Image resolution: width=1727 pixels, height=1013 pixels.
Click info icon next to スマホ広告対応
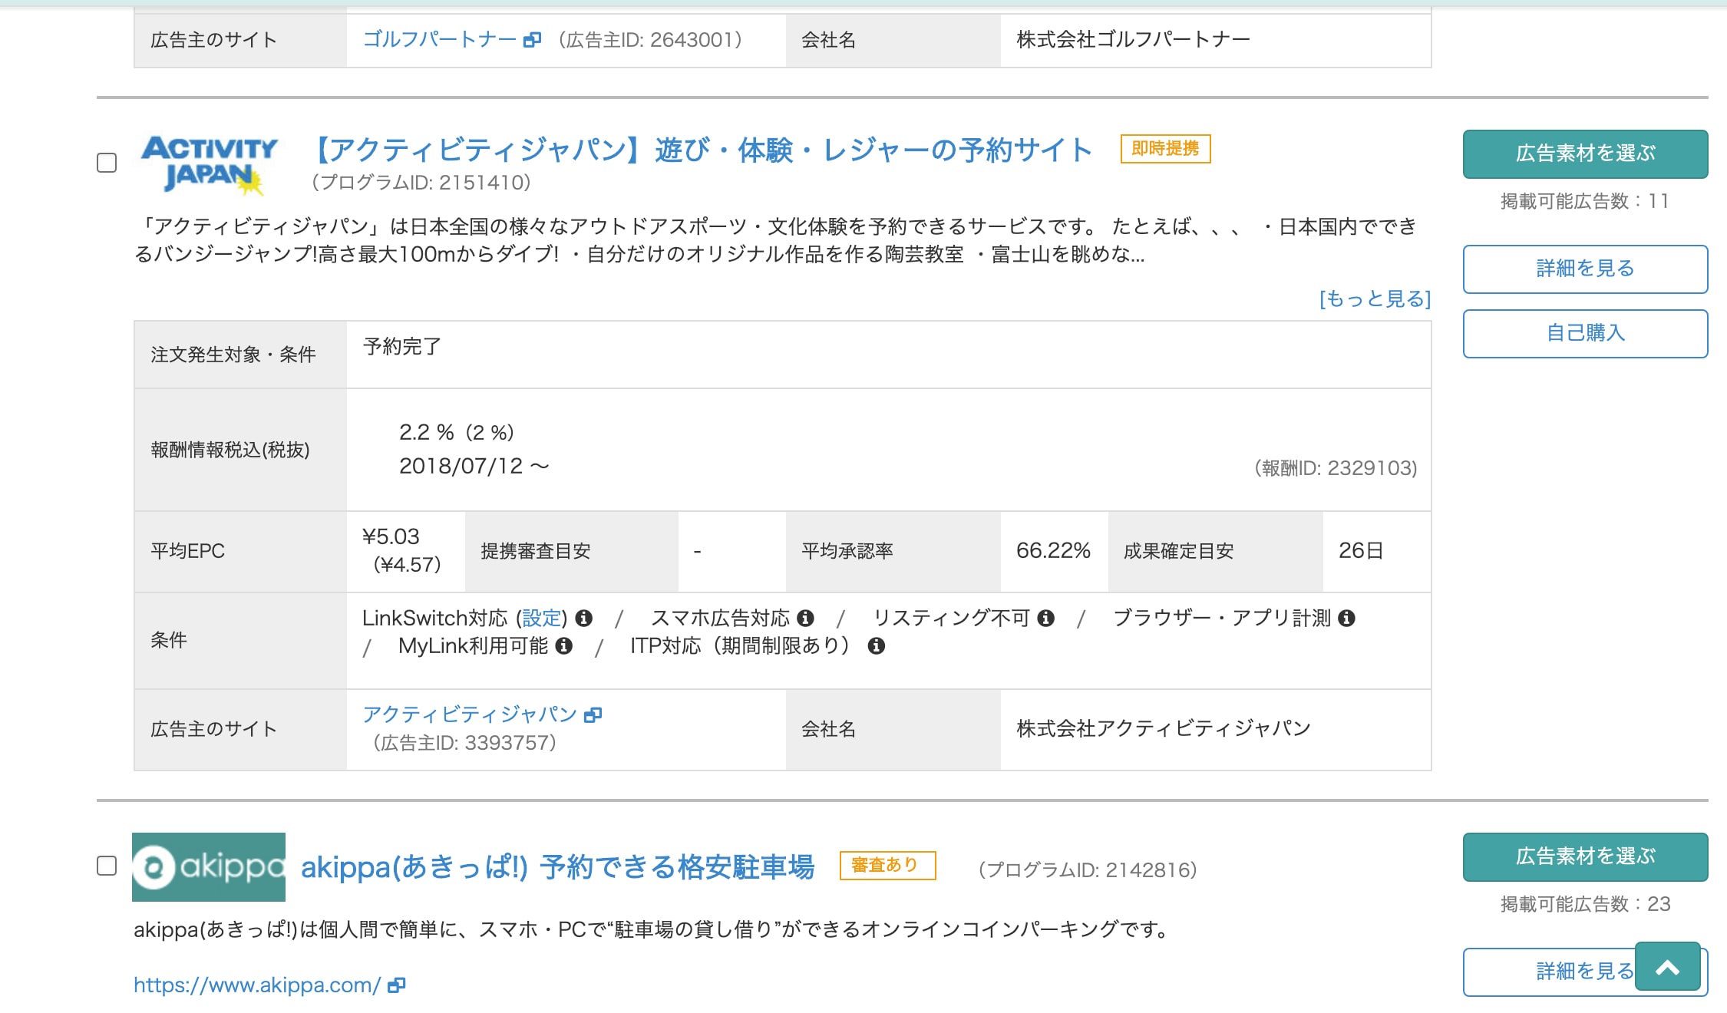click(805, 618)
